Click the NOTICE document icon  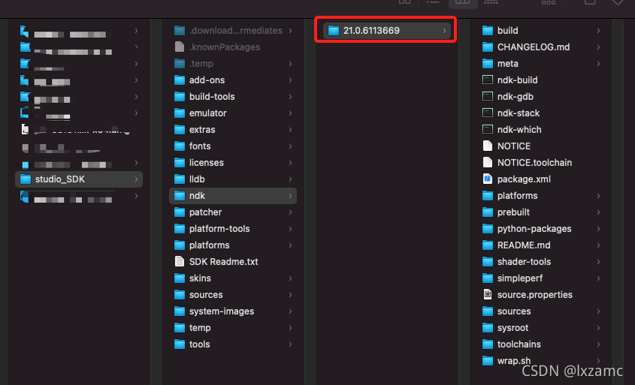point(488,146)
